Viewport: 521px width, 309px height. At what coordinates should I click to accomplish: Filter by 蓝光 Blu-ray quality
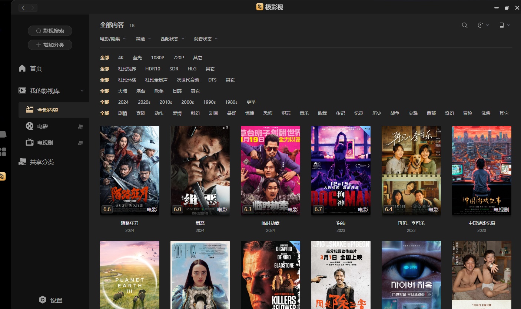pyautogui.click(x=137, y=58)
